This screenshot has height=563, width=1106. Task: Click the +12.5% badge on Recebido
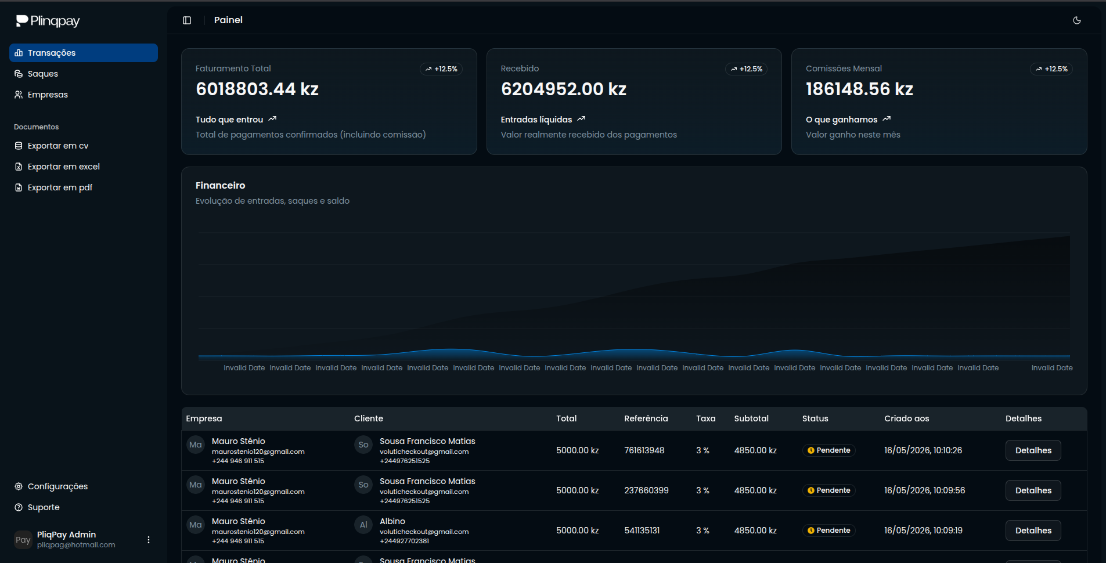(x=747, y=69)
